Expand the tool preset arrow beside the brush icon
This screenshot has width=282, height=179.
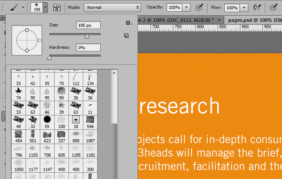[23, 7]
